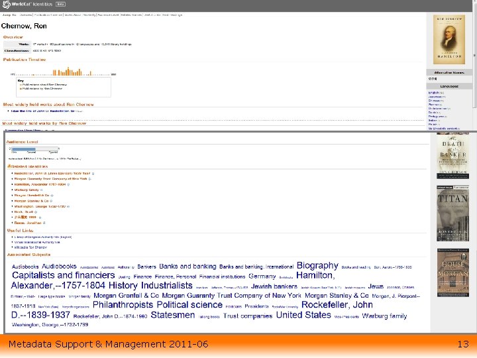The width and height of the screenshot is (477, 358).
Task: Click icon beside Washington, George identity
Action: 68,206
